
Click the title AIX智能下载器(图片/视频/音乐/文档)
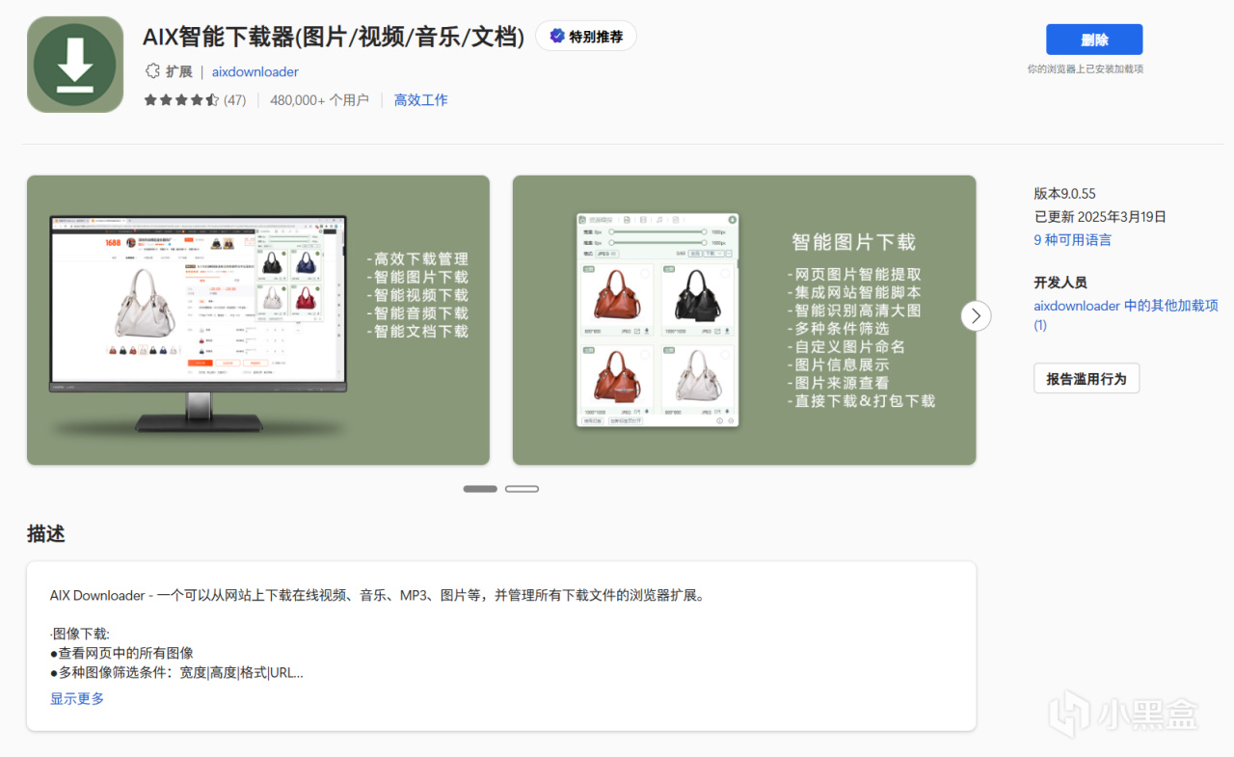point(334,37)
